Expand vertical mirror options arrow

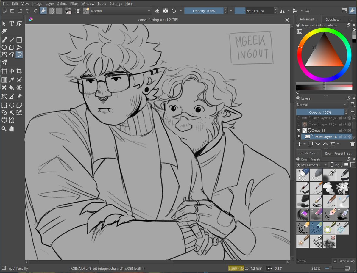[x=301, y=11]
